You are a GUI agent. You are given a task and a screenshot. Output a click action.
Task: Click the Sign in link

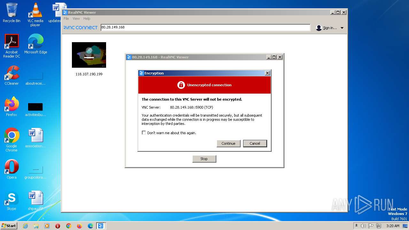[x=330, y=28]
